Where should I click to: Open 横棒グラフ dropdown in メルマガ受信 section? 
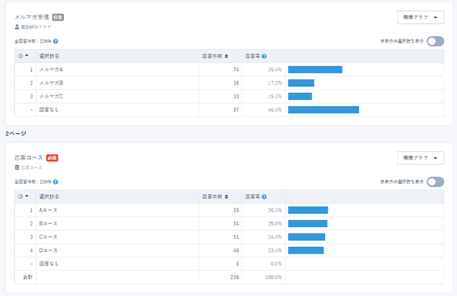pos(420,18)
